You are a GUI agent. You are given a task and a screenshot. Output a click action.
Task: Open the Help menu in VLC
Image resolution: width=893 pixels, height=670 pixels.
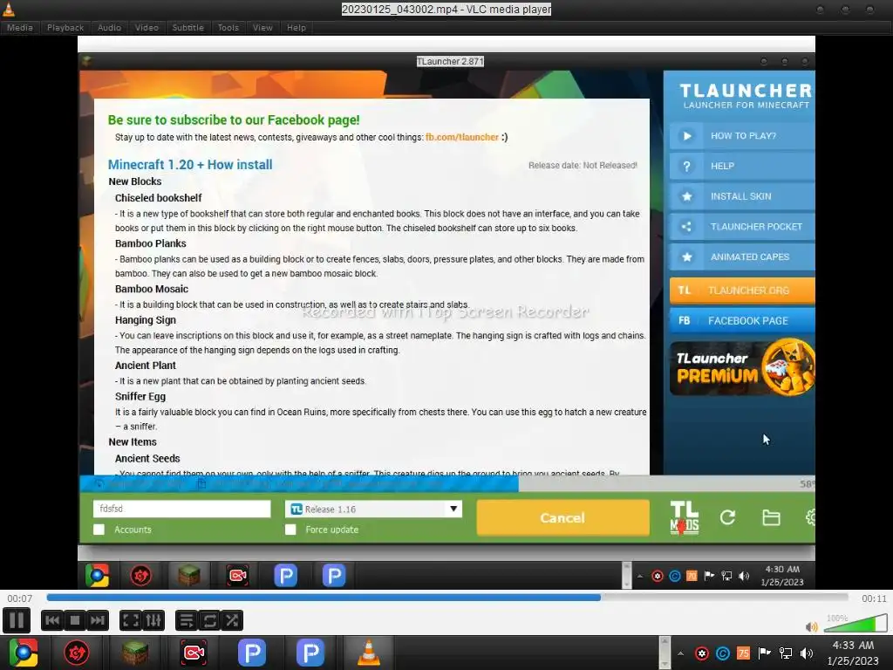click(297, 27)
